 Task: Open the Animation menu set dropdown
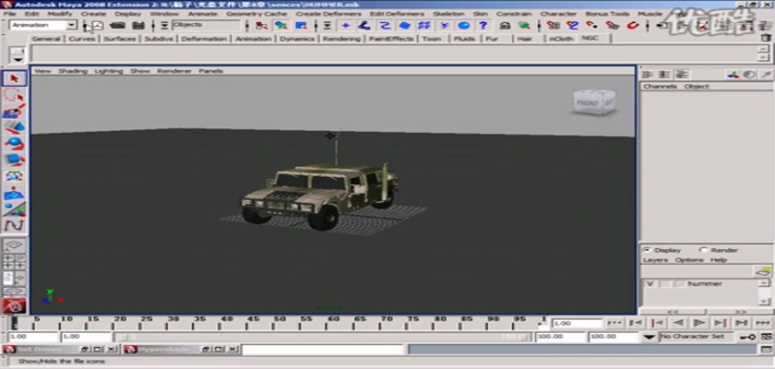[72, 25]
